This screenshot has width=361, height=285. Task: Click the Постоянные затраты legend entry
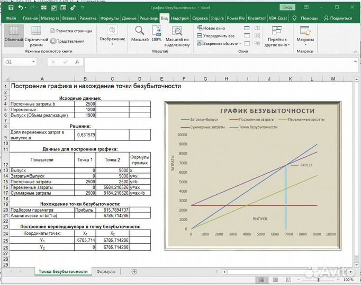pyautogui.click(x=252, y=120)
